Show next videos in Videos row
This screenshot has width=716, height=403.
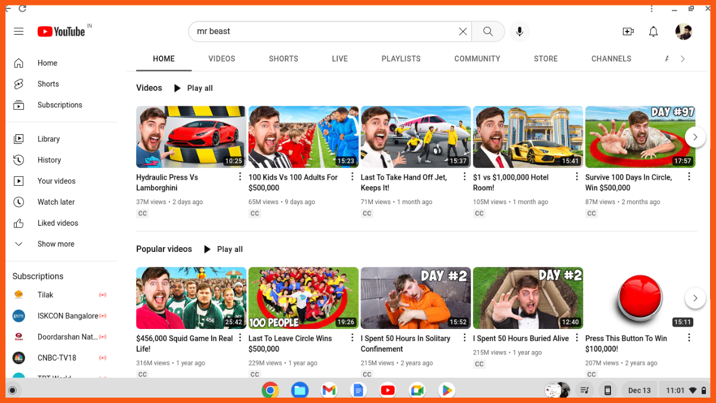coord(695,137)
